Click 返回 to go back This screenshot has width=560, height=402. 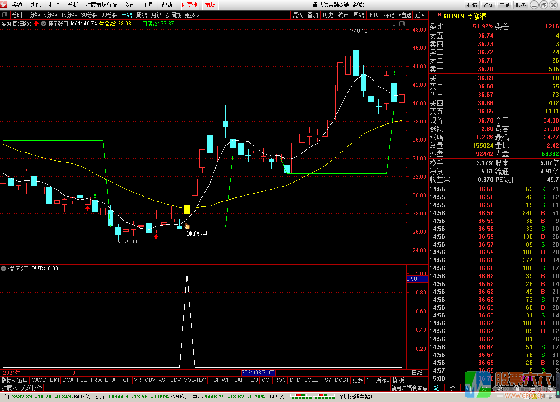420,14
